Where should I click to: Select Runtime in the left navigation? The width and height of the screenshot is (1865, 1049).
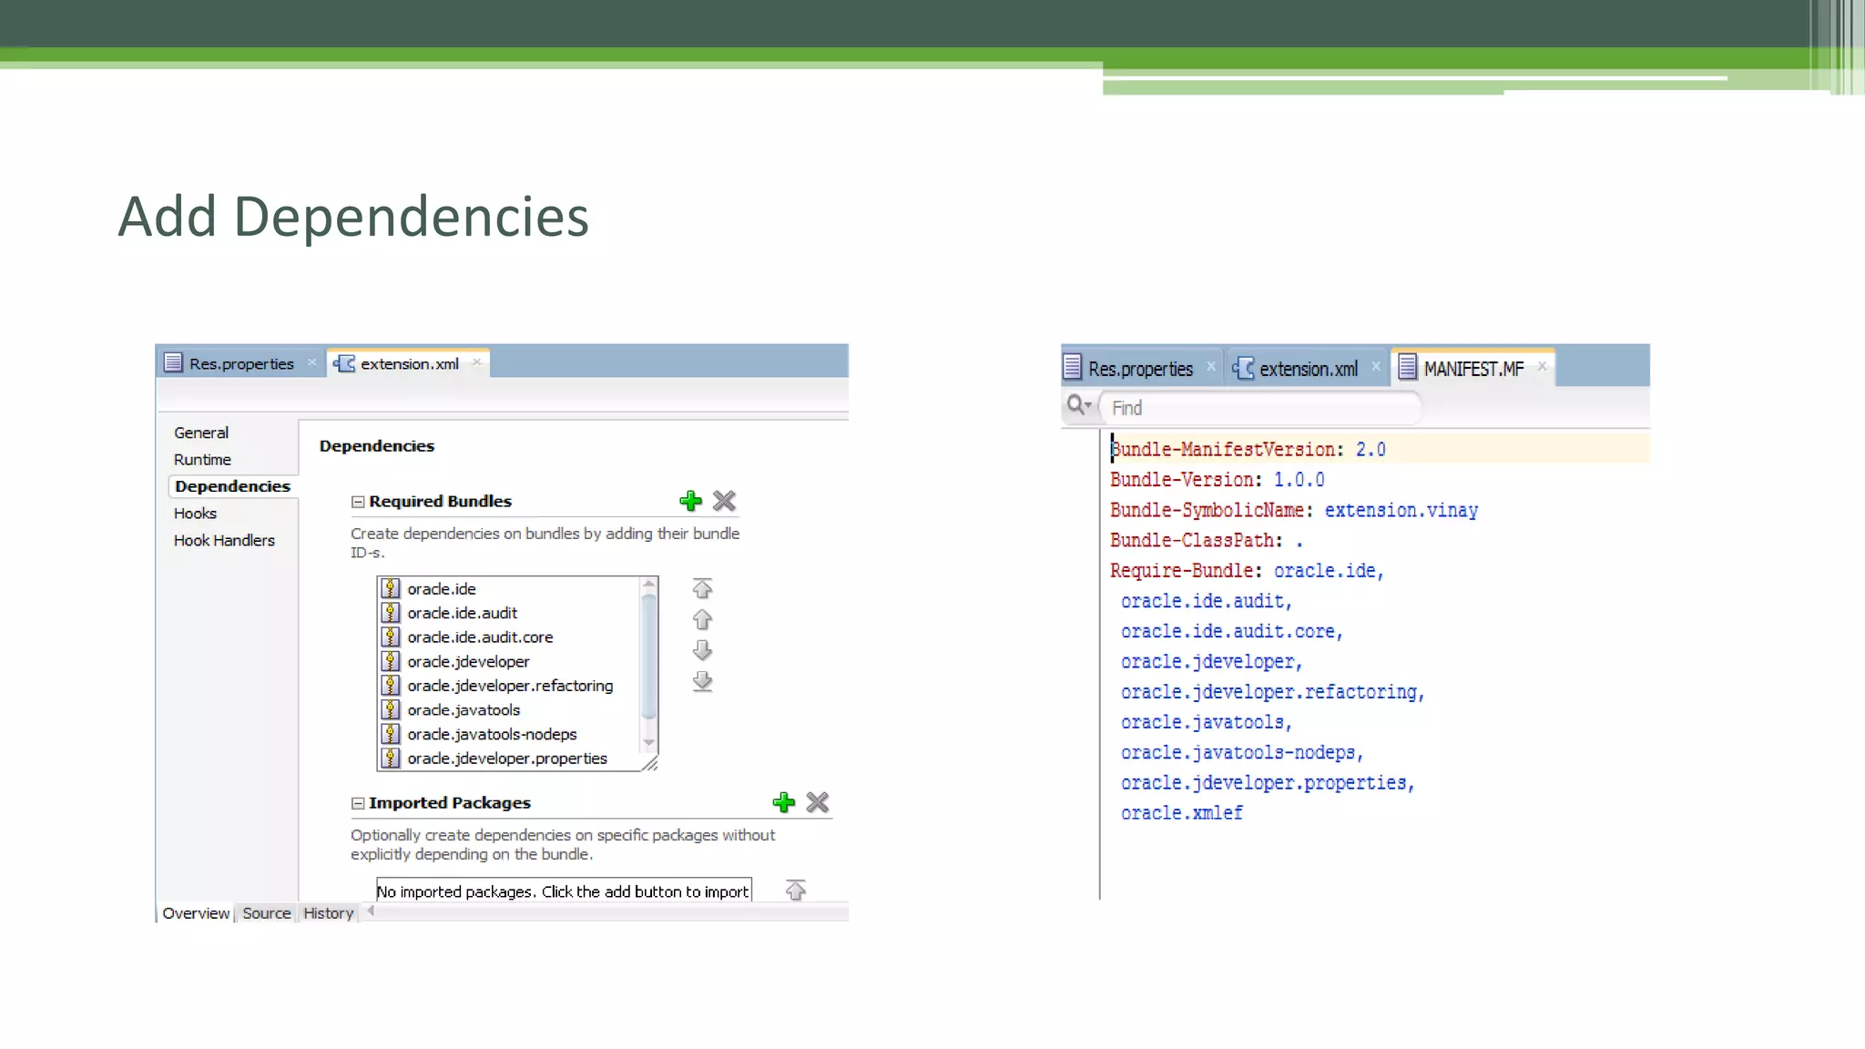click(x=202, y=459)
